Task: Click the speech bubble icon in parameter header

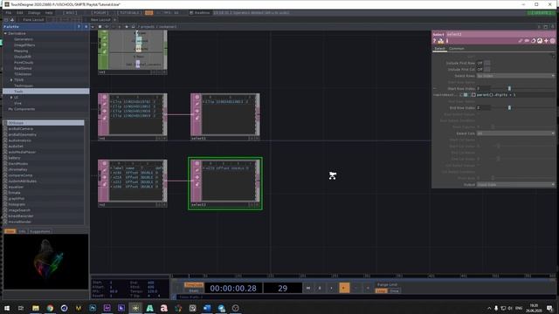Action: pos(527,41)
